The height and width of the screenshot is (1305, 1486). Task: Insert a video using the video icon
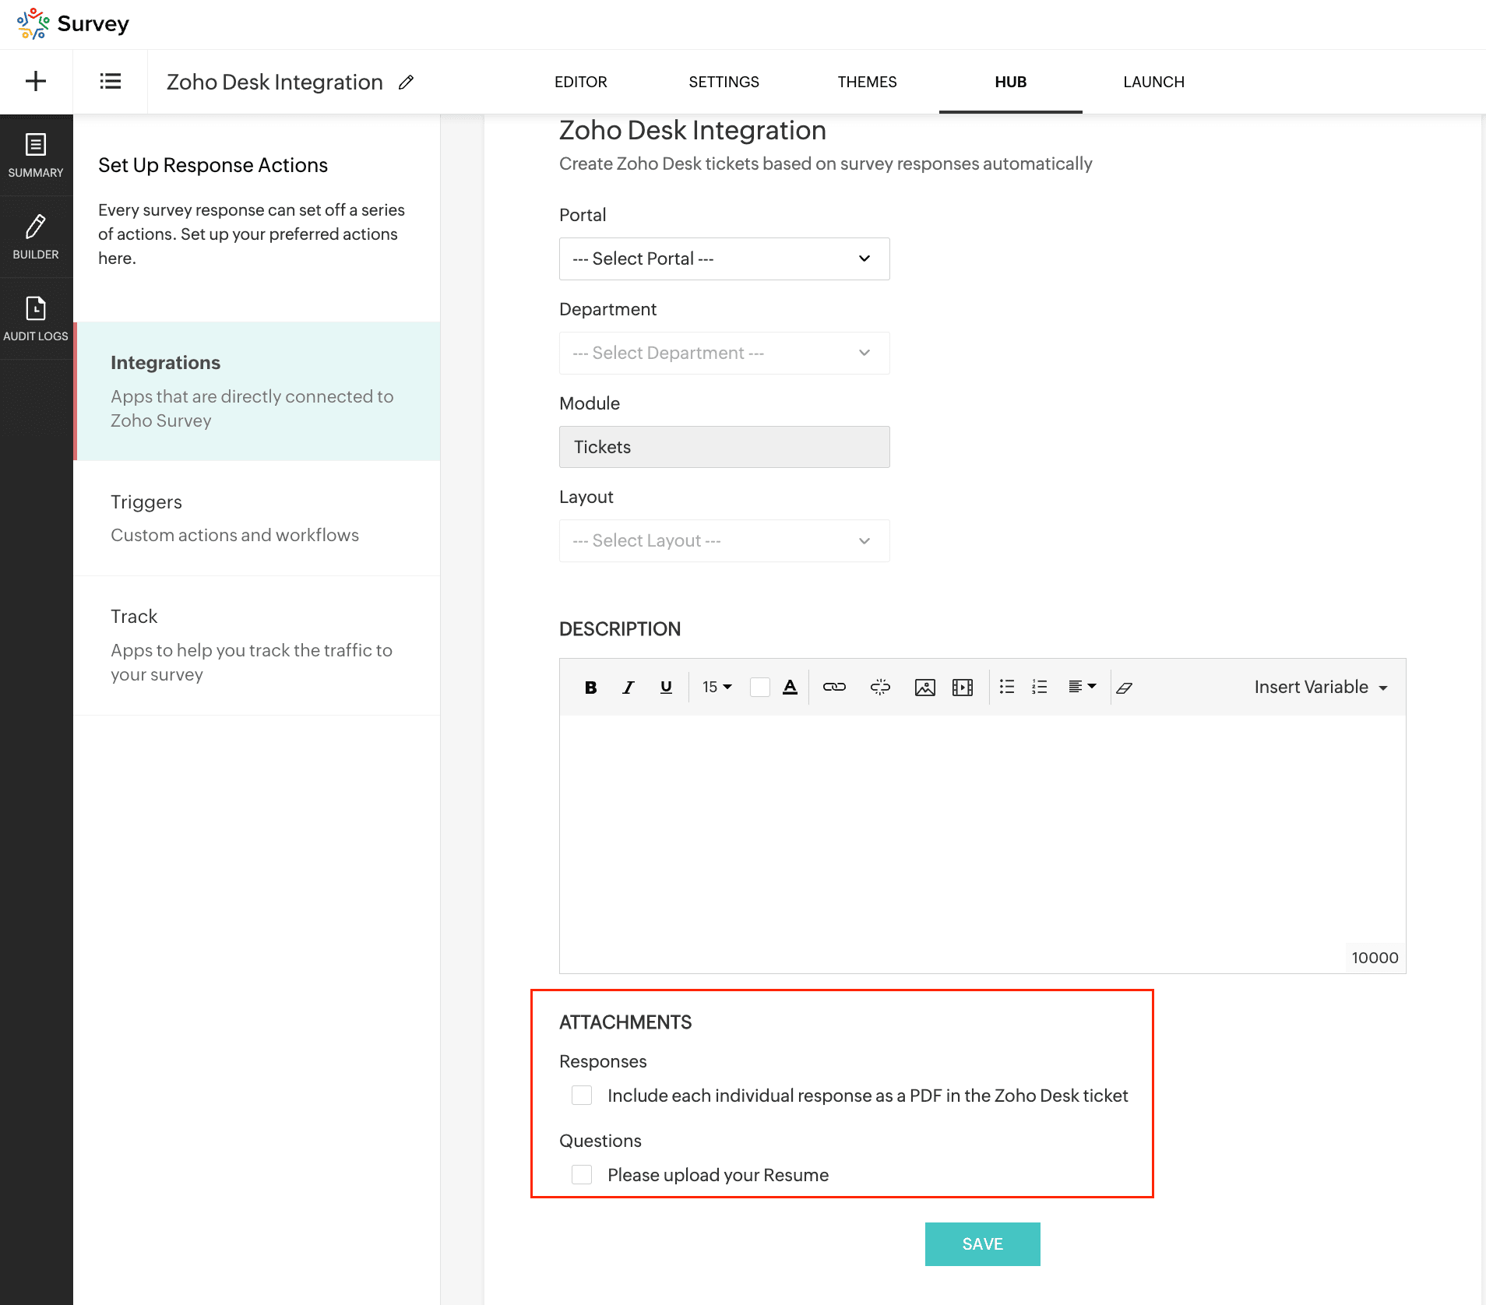click(x=963, y=687)
